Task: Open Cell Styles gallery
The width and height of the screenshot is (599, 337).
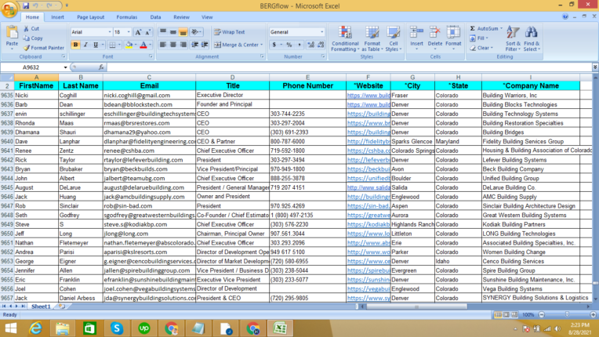Action: (x=394, y=38)
